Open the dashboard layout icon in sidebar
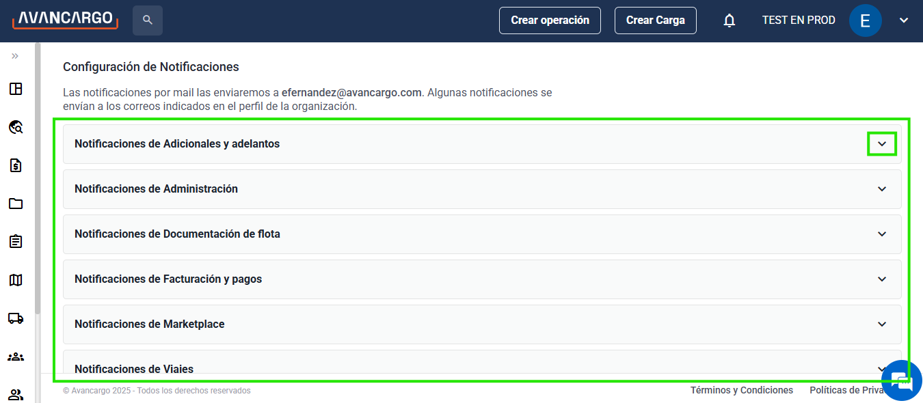 click(x=15, y=89)
